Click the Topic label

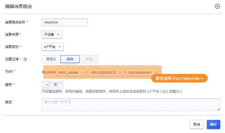click(9, 71)
